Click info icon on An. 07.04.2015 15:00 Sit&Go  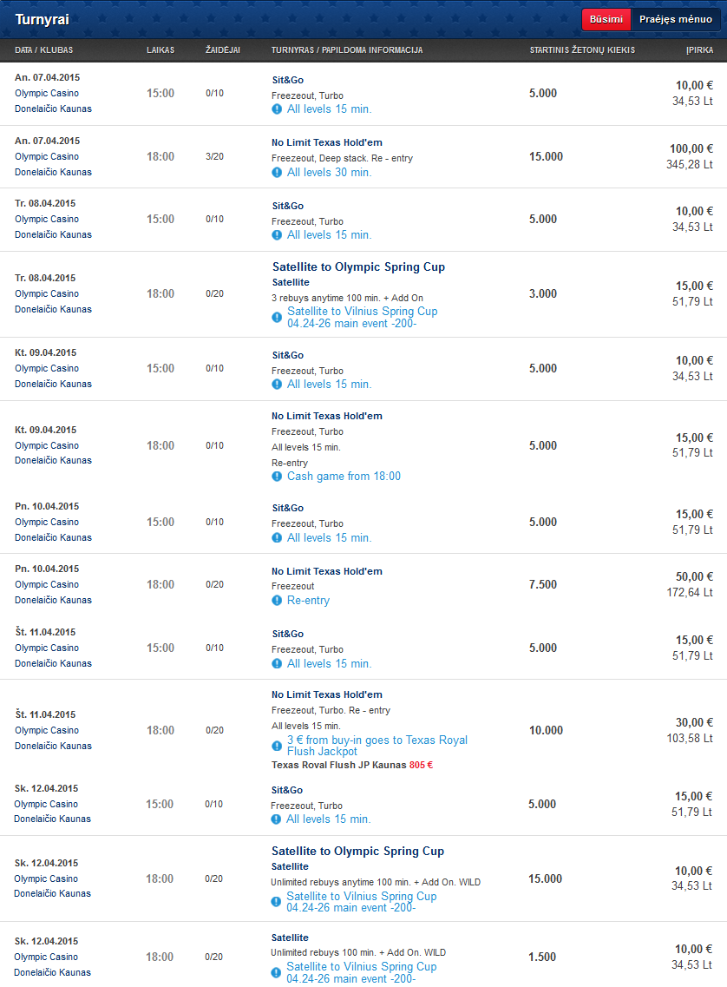[x=277, y=109]
